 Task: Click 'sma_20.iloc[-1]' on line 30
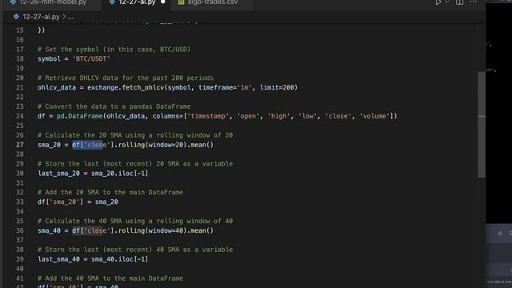[119, 174]
